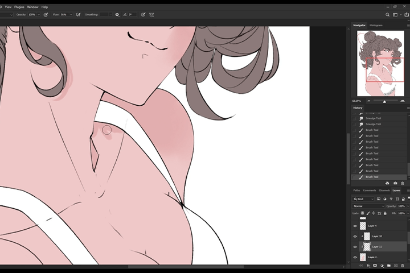Expand the Flow percentage dropdown arrow
The height and width of the screenshot is (273, 410).
(71, 15)
